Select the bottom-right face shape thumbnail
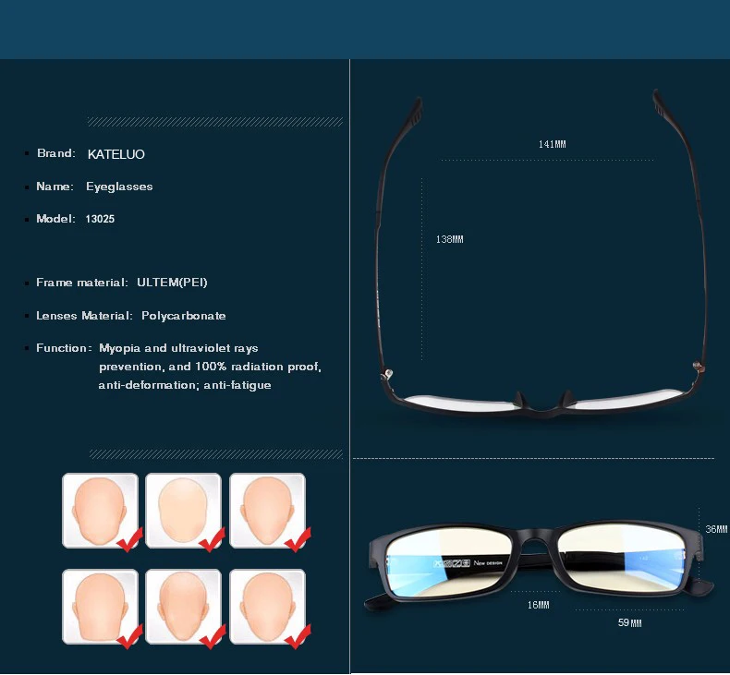 coord(267,607)
